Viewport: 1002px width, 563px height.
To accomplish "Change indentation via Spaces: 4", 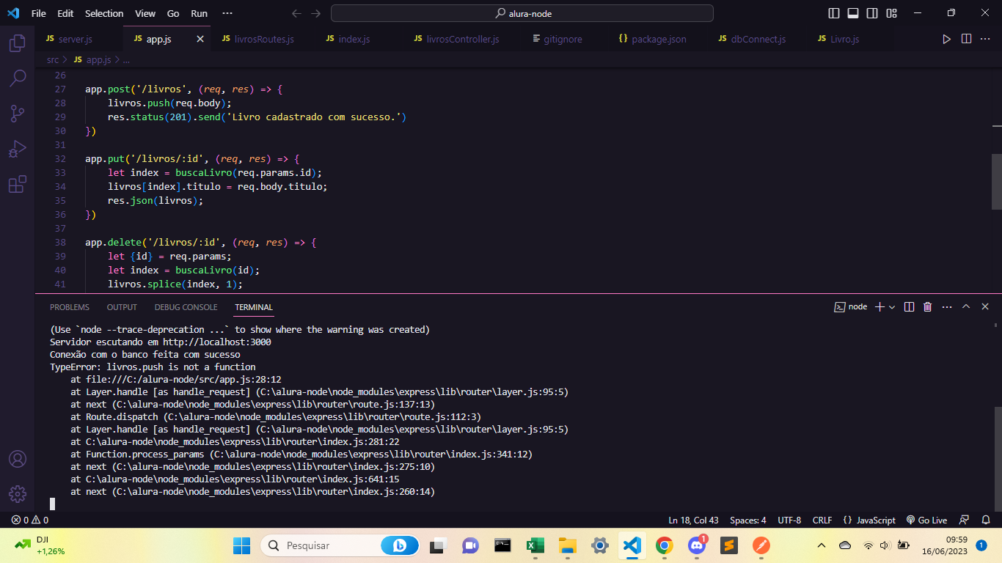I will 748,520.
